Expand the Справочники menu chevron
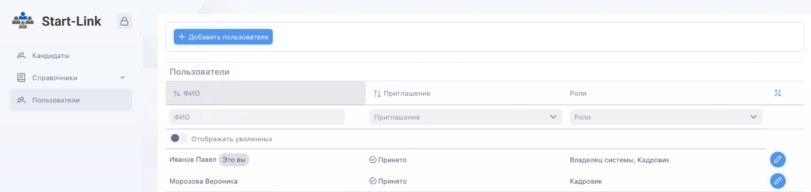 [122, 78]
